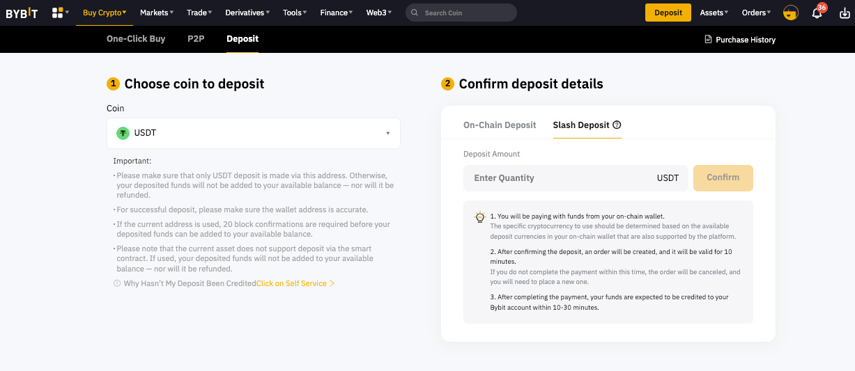Viewport: 855px width, 371px height.
Task: Select the Deposit tab
Action: pyautogui.click(x=242, y=39)
